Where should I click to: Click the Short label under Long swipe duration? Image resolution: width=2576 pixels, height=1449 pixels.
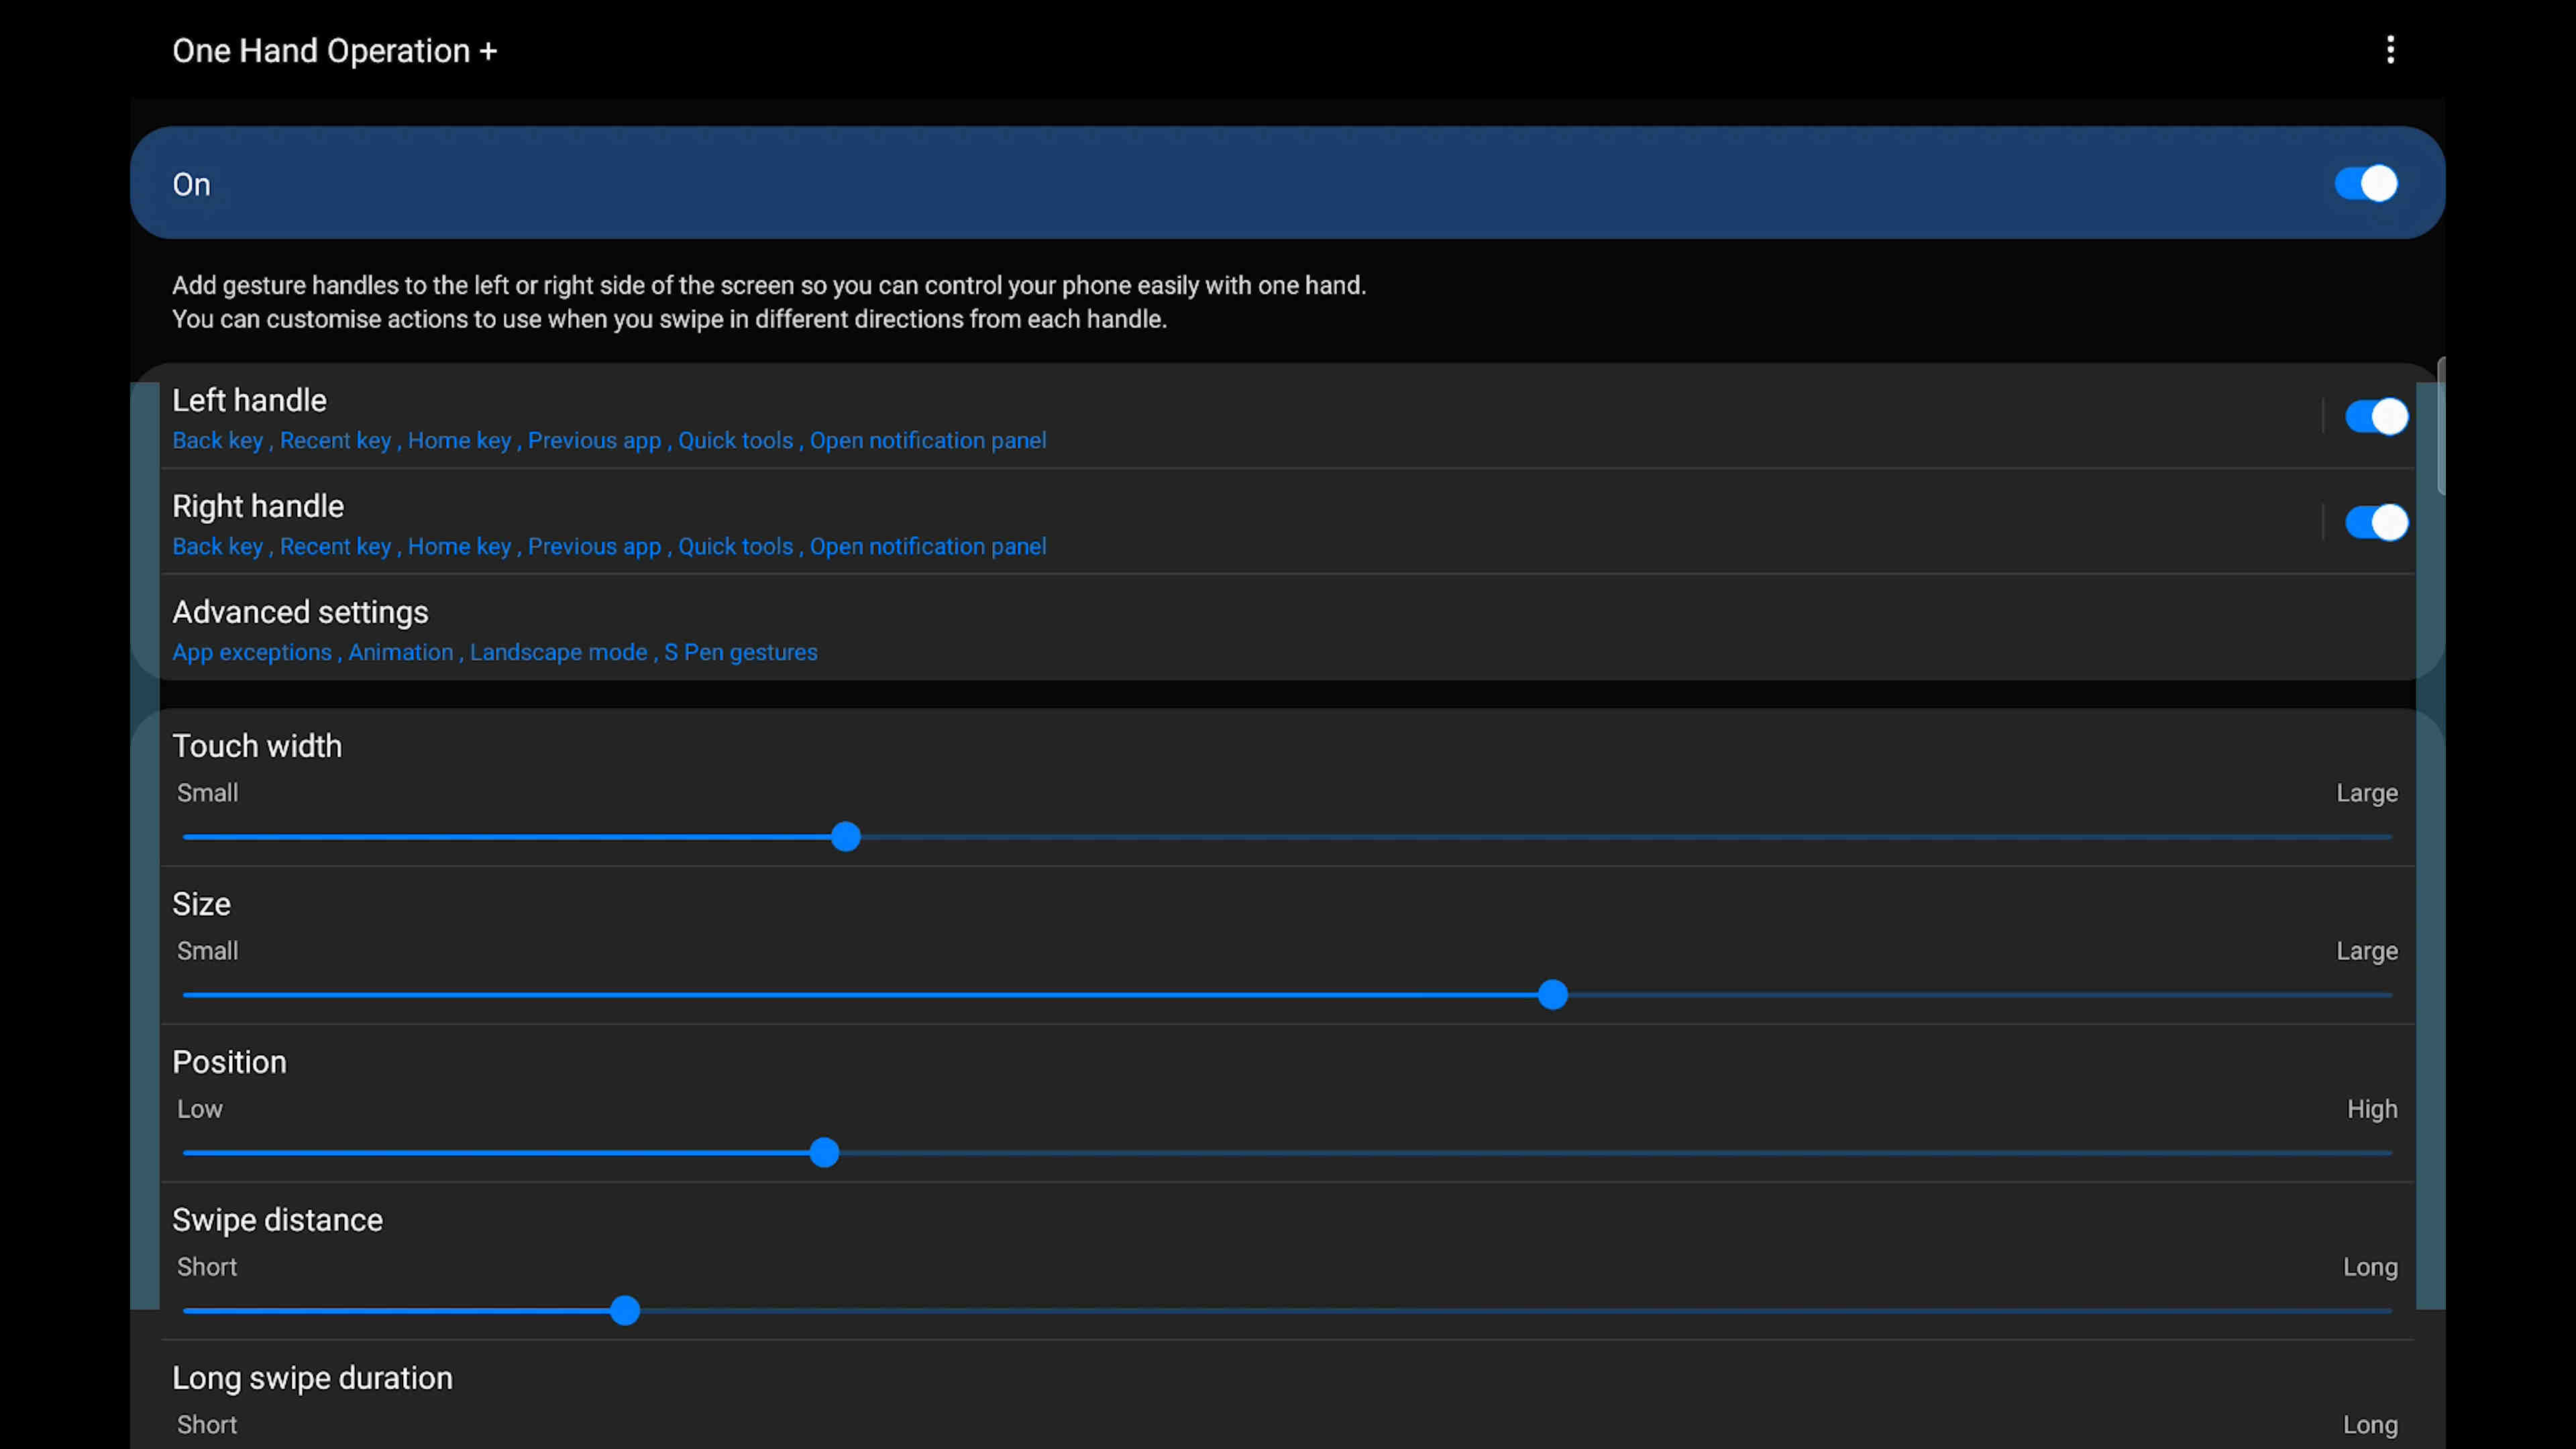point(207,1425)
